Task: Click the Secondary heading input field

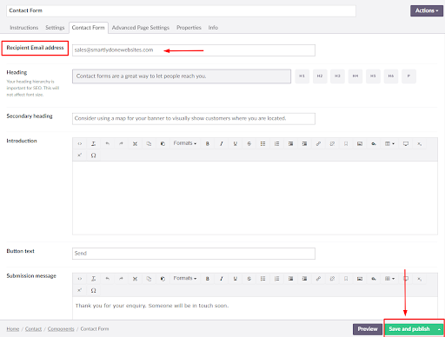Action: point(194,119)
